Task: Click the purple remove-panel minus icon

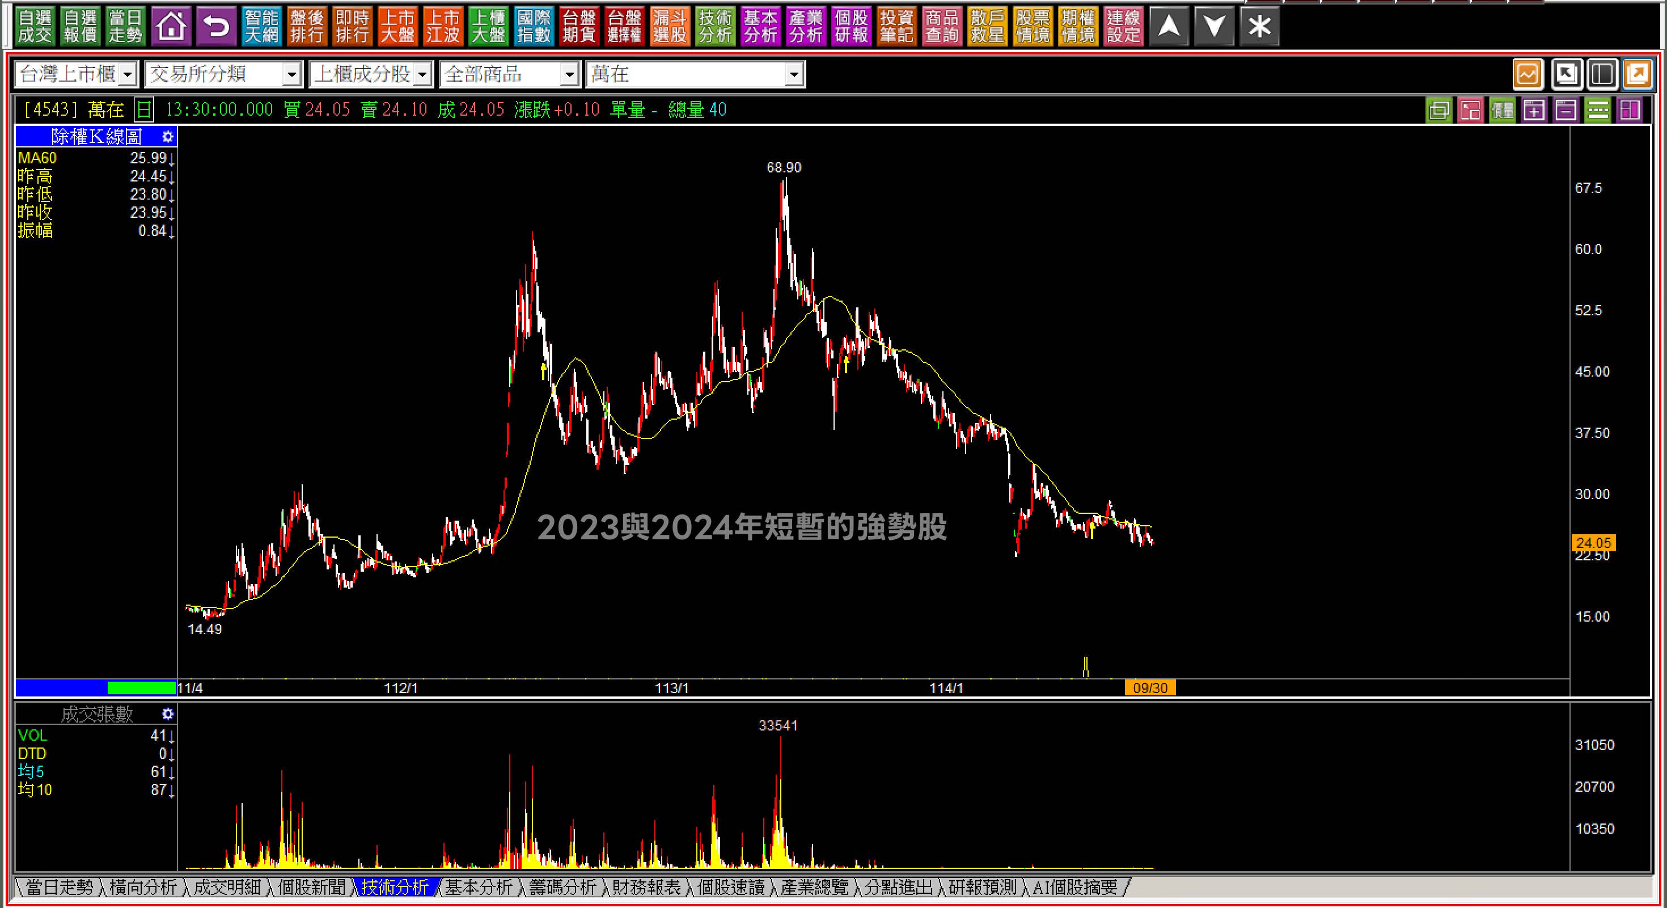Action: (1566, 111)
